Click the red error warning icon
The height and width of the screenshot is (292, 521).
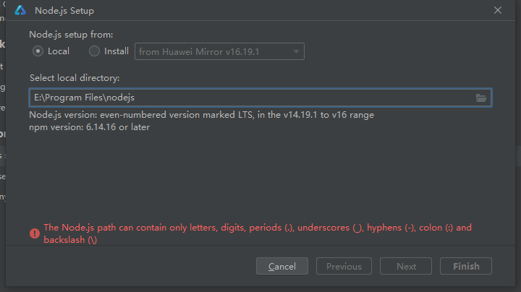[35, 233]
